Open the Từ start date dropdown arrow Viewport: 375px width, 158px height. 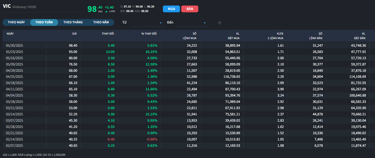[x=160, y=23]
